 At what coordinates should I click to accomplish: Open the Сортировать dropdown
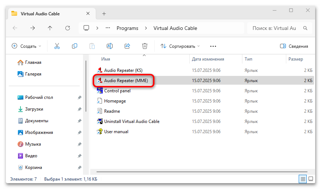pyautogui.click(x=180, y=46)
